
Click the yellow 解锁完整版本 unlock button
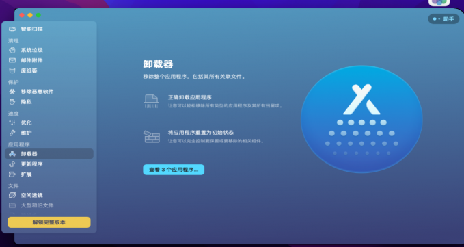tap(49, 222)
